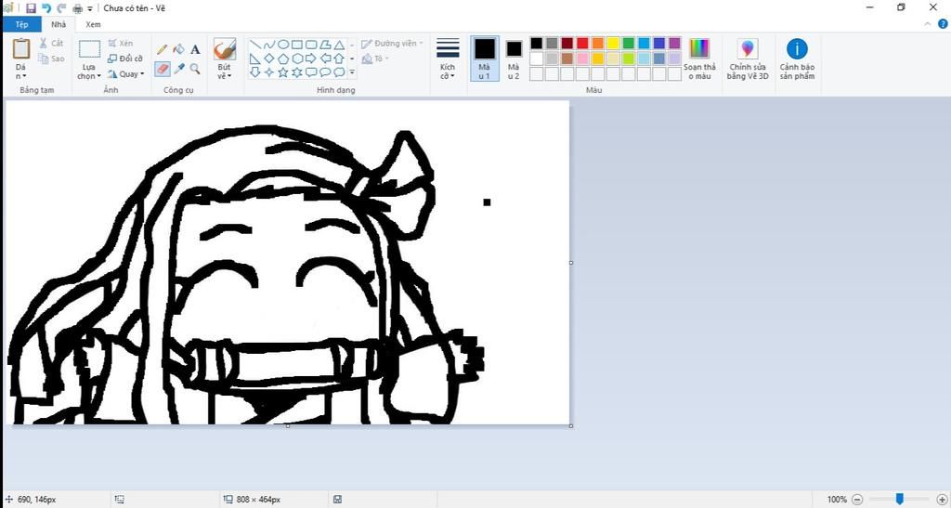Choose the Curve shape
951x508 pixels.
[x=269, y=45]
